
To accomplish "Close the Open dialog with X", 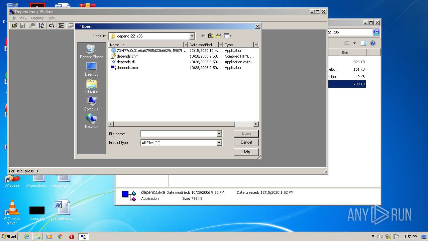I will [x=257, y=26].
